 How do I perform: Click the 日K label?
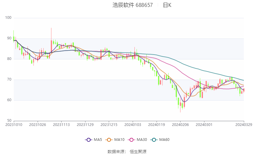(167, 5)
